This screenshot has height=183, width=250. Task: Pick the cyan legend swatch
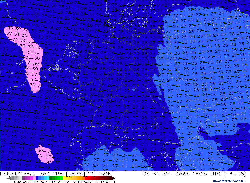pyautogui.click(x=48, y=178)
